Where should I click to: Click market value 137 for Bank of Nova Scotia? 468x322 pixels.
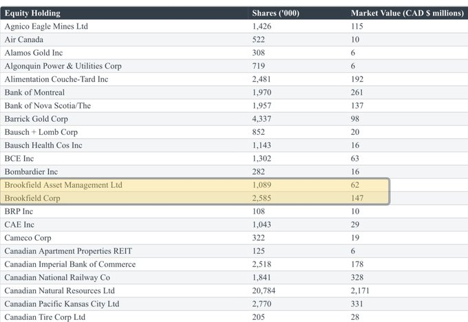coord(357,106)
